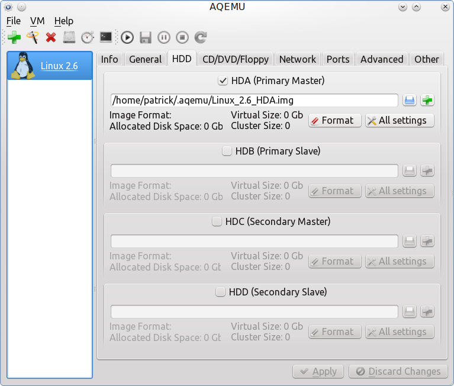This screenshot has height=386, width=454.
Task: Click Format button for HDA
Action: 335,120
